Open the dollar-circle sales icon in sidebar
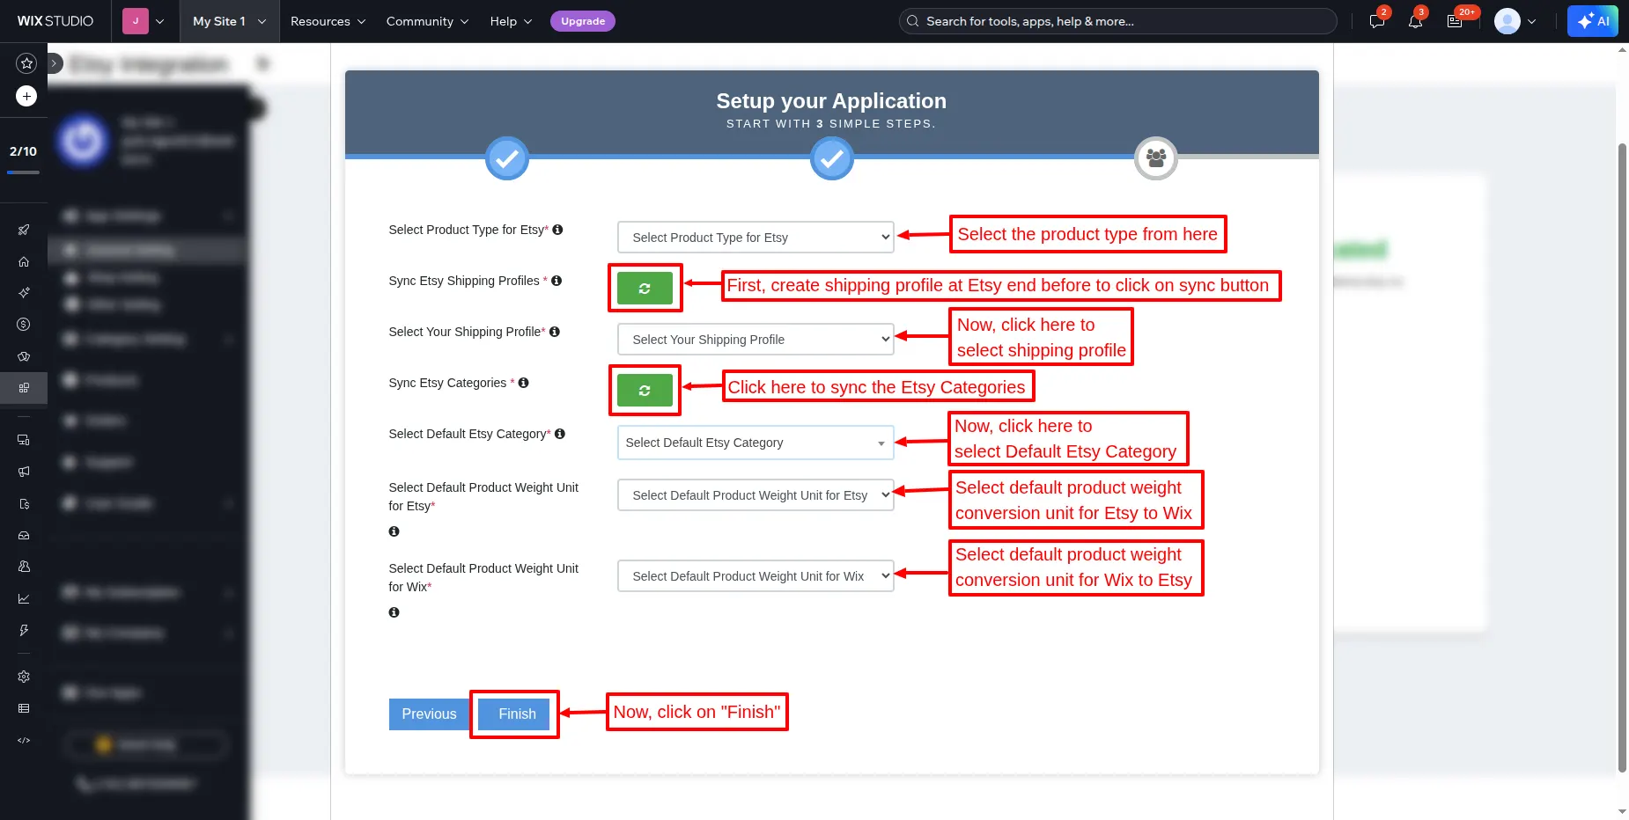 [24, 325]
